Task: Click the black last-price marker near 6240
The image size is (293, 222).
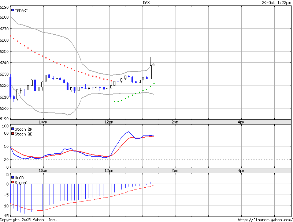Action: tap(154, 65)
